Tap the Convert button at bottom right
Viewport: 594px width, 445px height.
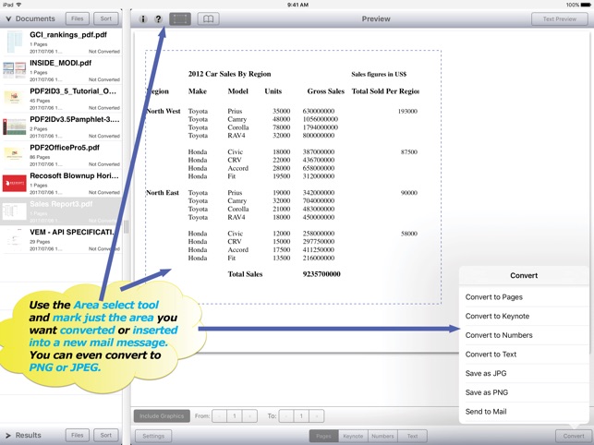[574, 436]
